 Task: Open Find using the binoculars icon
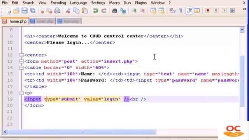click(x=115, y=10)
